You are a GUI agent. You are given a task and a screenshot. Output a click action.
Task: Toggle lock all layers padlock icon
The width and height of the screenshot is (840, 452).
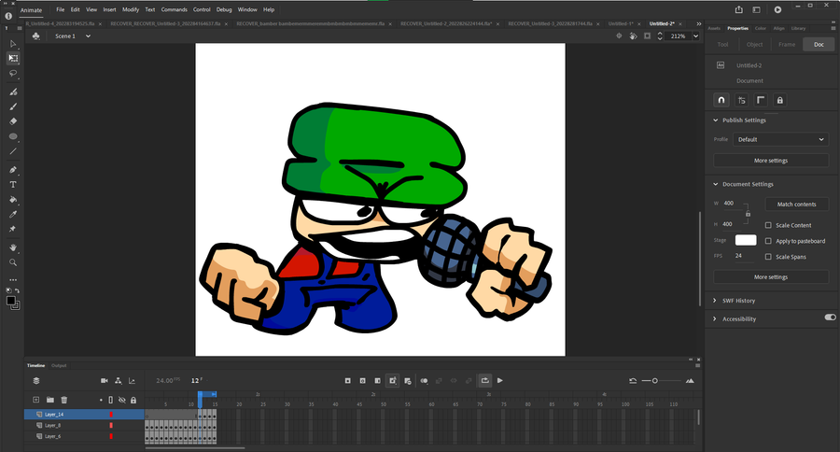click(x=133, y=400)
